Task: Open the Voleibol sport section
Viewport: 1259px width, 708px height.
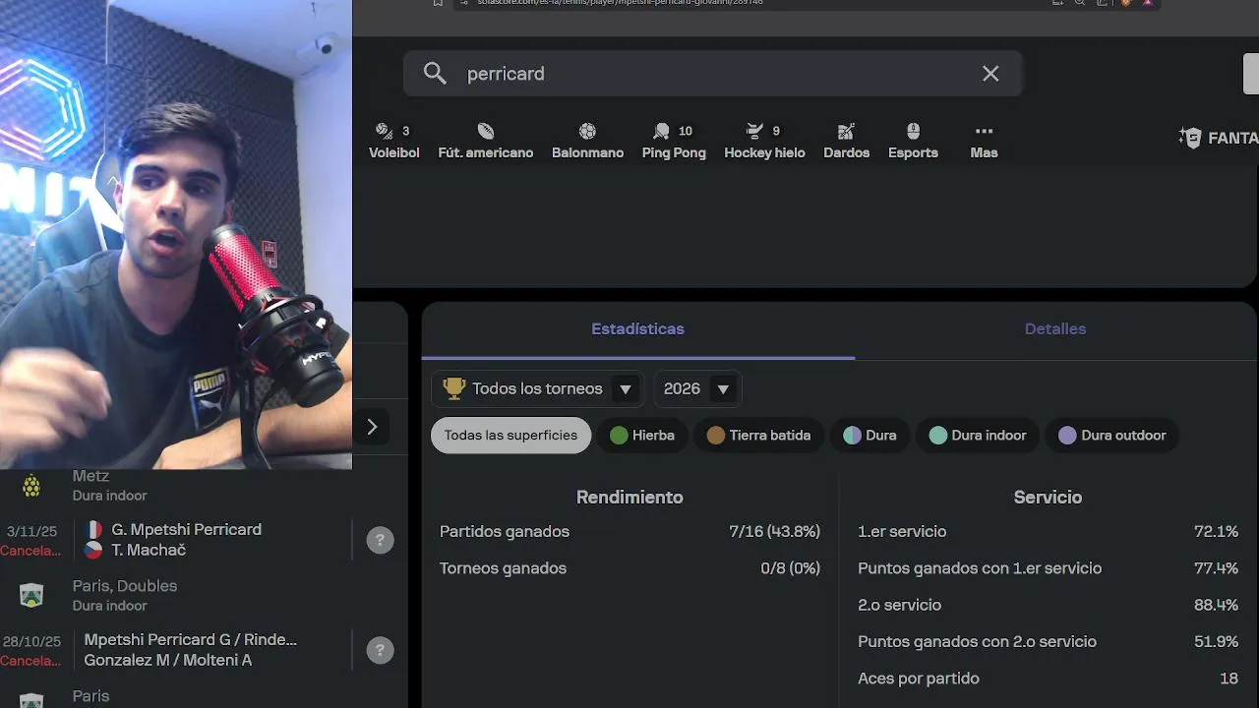Action: tap(393, 141)
